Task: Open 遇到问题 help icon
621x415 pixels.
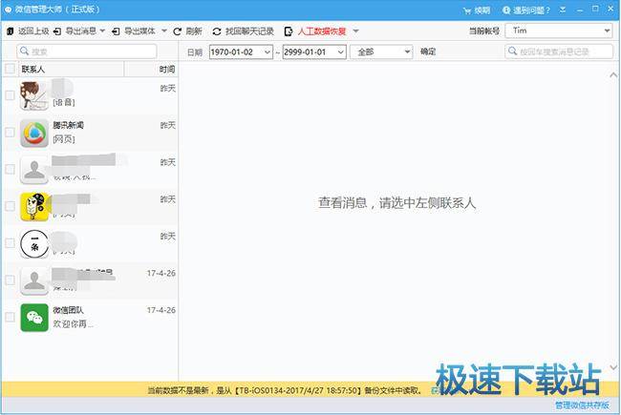Action: click(x=505, y=10)
